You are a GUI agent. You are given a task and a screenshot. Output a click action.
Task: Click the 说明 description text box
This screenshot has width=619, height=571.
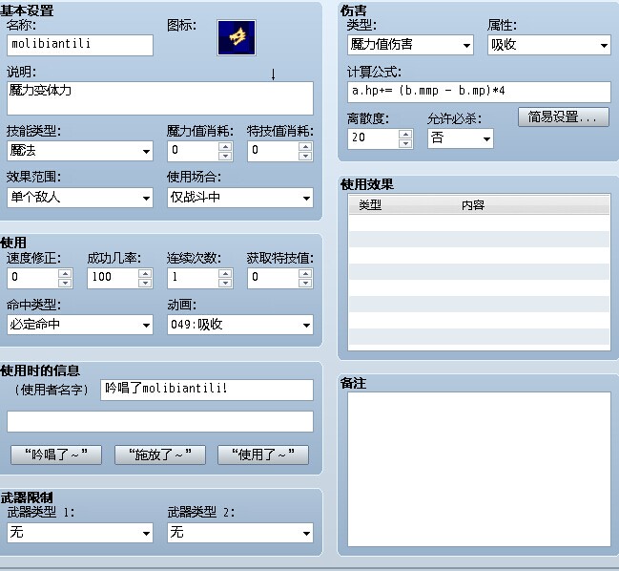point(160,98)
